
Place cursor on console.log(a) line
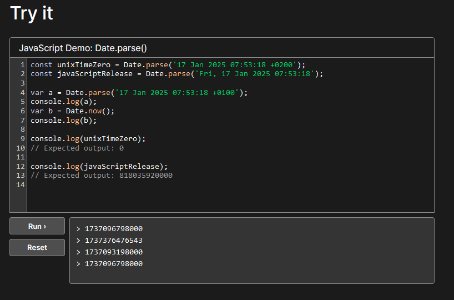click(x=63, y=101)
